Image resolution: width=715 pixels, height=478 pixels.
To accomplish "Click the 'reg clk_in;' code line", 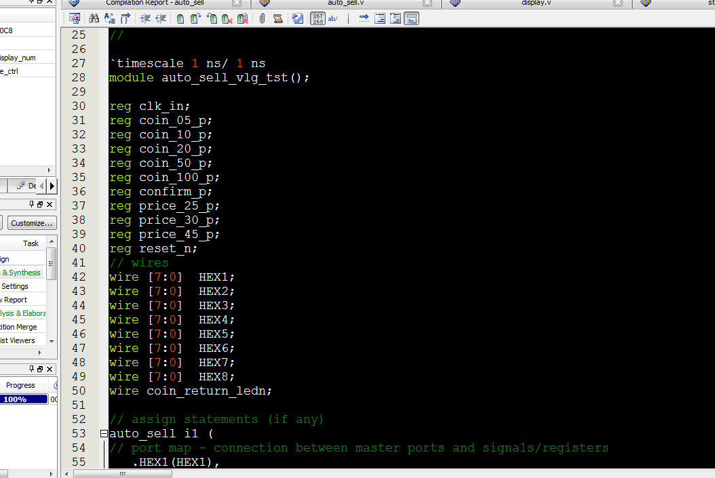I will (149, 106).
